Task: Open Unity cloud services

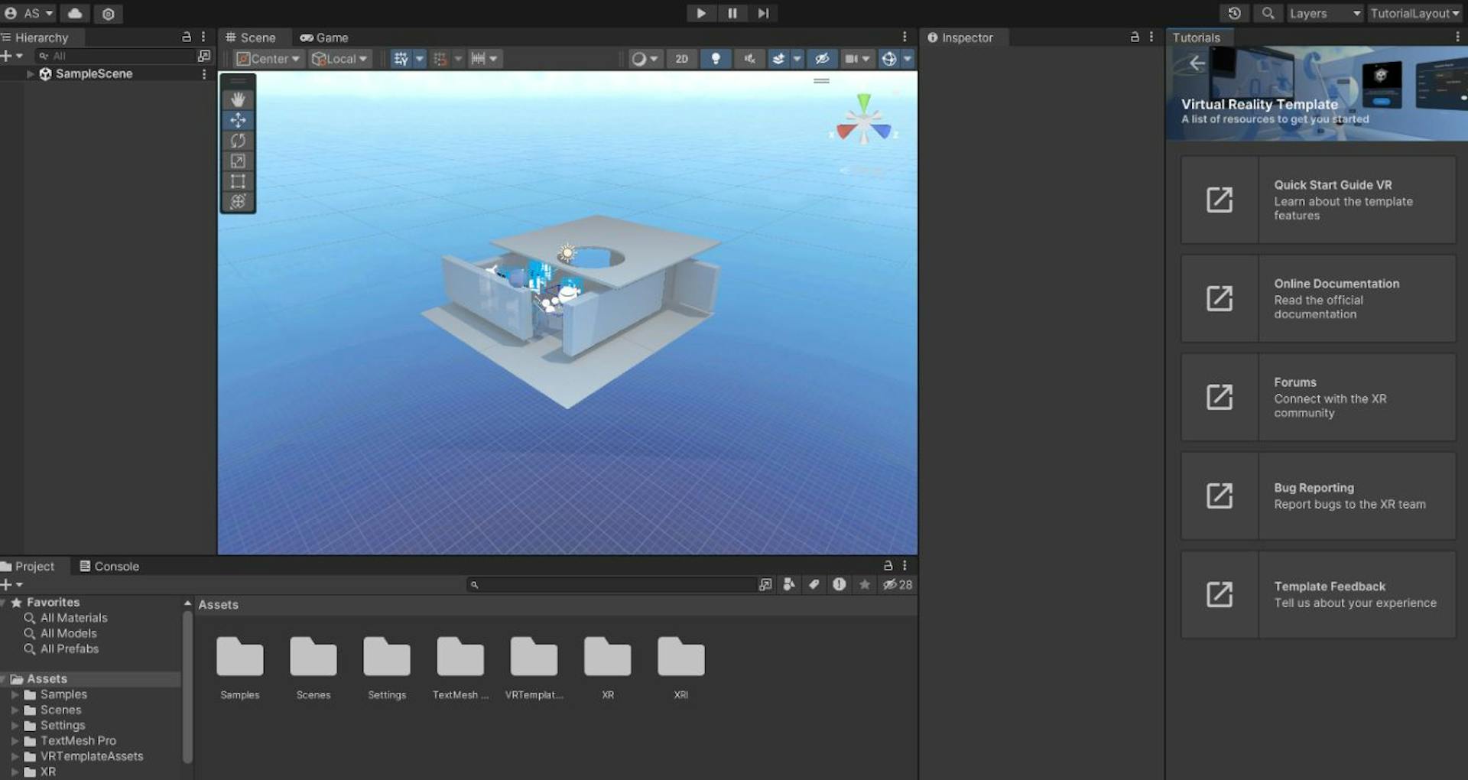Action: 74,13
